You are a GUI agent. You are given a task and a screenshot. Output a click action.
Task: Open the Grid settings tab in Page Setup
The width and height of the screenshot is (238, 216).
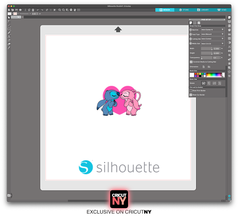[195, 23]
